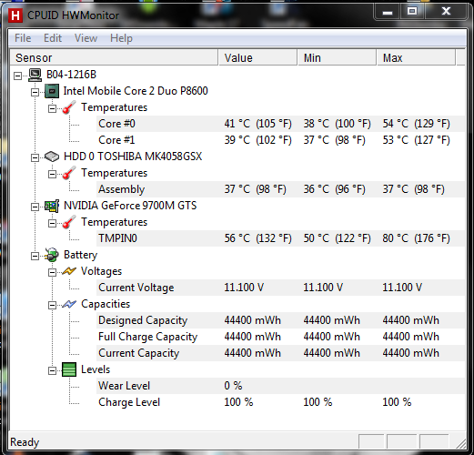The image size is (474, 455).
Task: Open the Help menu
Action: pos(121,38)
